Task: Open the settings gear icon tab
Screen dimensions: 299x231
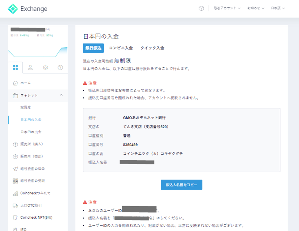Action: click(45, 67)
